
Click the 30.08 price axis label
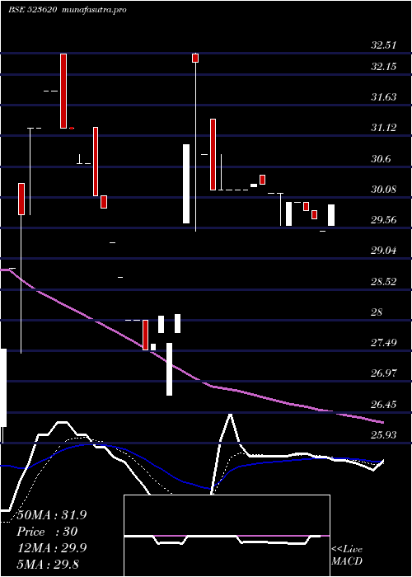[x=384, y=190]
